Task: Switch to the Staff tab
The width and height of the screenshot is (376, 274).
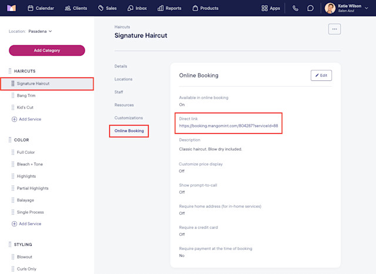Action: (119, 92)
